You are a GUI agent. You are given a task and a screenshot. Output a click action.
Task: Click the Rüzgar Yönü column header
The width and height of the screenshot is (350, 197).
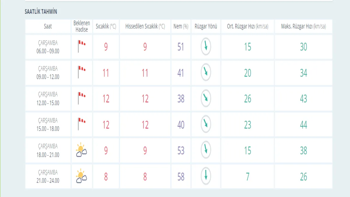pos(206,26)
